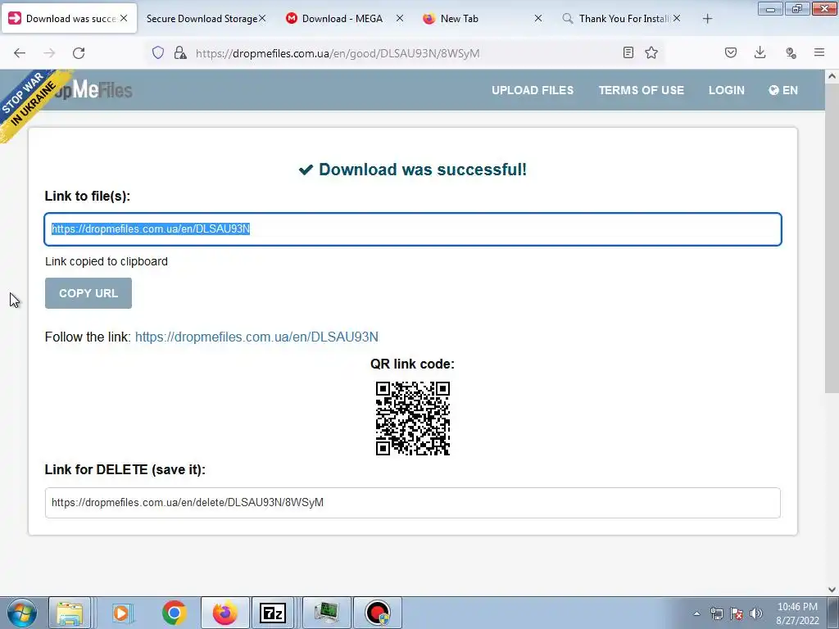Close the New Tab tab

tap(538, 18)
